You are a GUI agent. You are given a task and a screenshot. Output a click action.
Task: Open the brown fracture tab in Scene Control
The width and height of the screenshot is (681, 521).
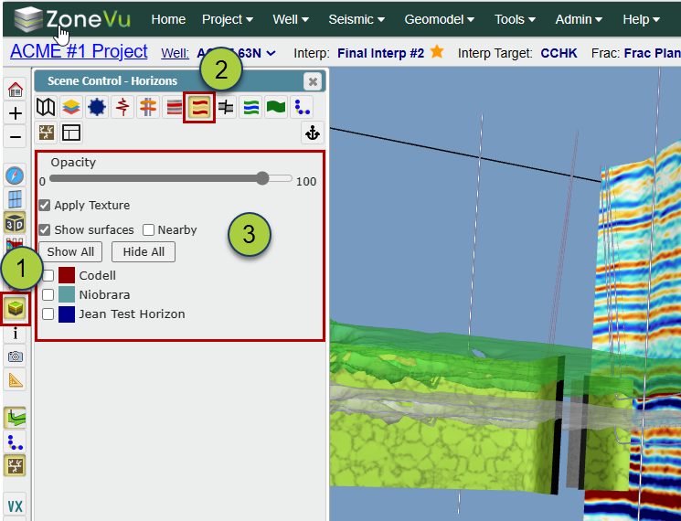click(x=46, y=133)
